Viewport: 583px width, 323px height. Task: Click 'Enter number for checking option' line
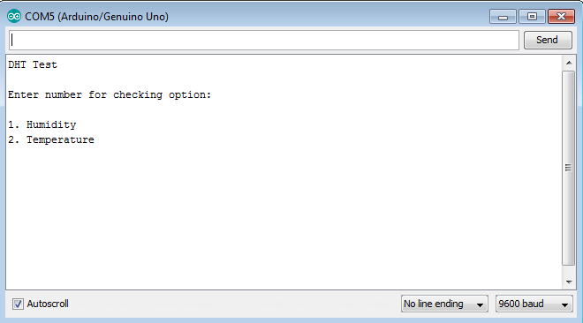coord(110,95)
